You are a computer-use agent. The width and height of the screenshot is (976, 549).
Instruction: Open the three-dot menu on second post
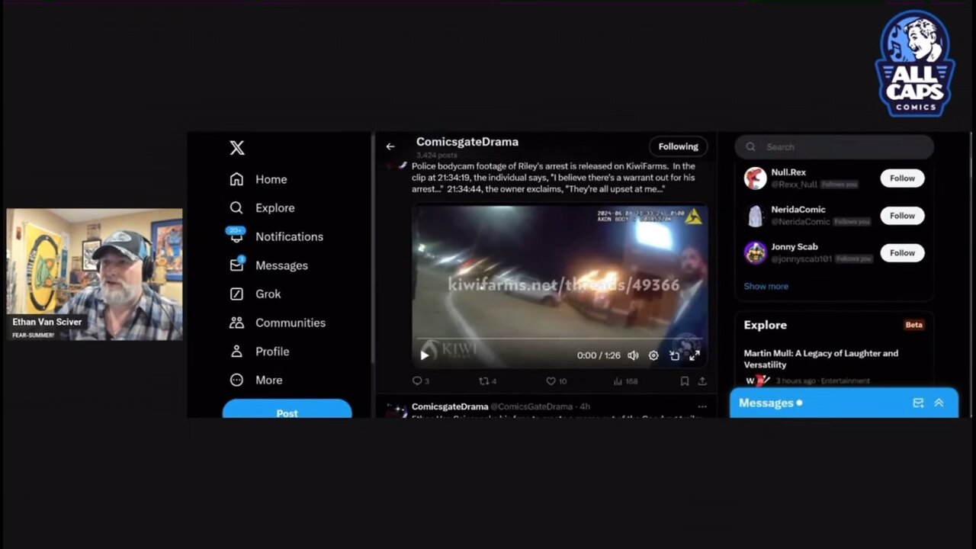[x=702, y=406]
